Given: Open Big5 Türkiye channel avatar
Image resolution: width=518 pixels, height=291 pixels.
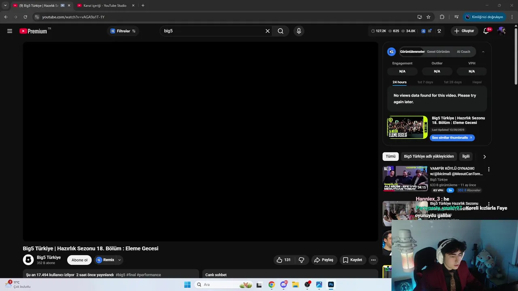Looking at the screenshot, I should [x=28, y=260].
